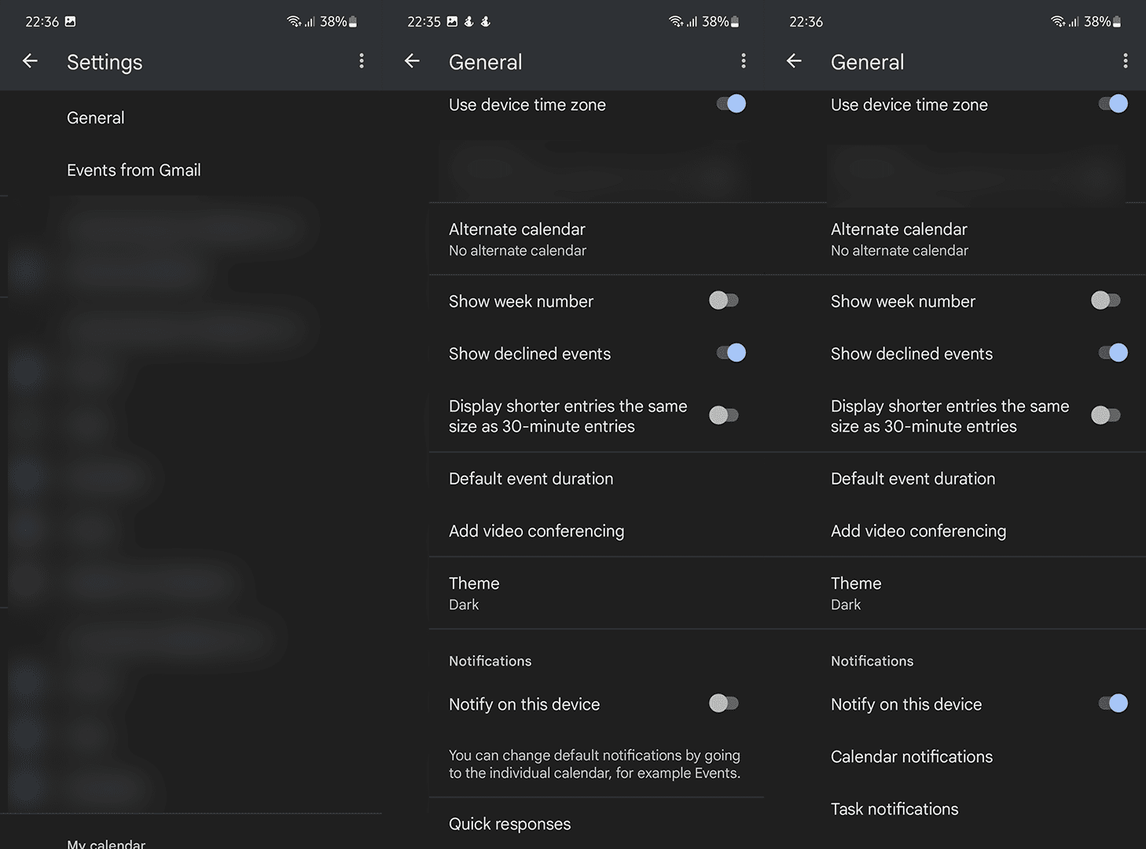Tap back arrow on middle General screen
The image size is (1146, 849).
pyautogui.click(x=413, y=61)
